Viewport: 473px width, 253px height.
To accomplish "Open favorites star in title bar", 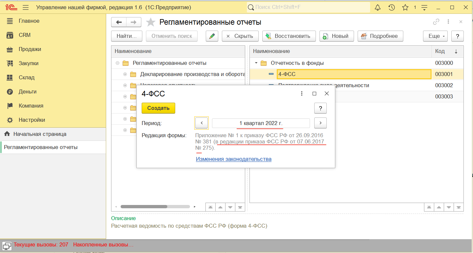I will [x=405, y=7].
